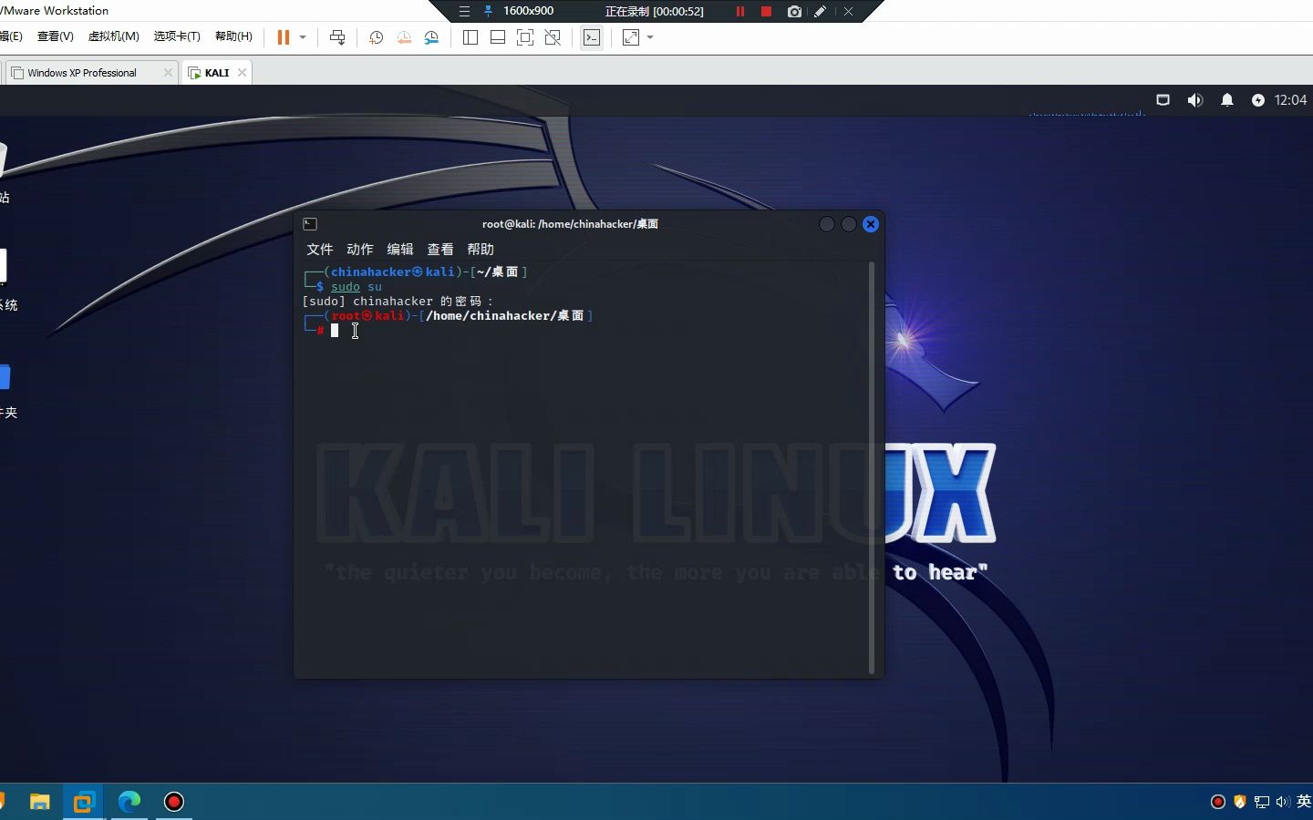Open the terminal 帮助 menu
1313x820 pixels.
click(481, 249)
